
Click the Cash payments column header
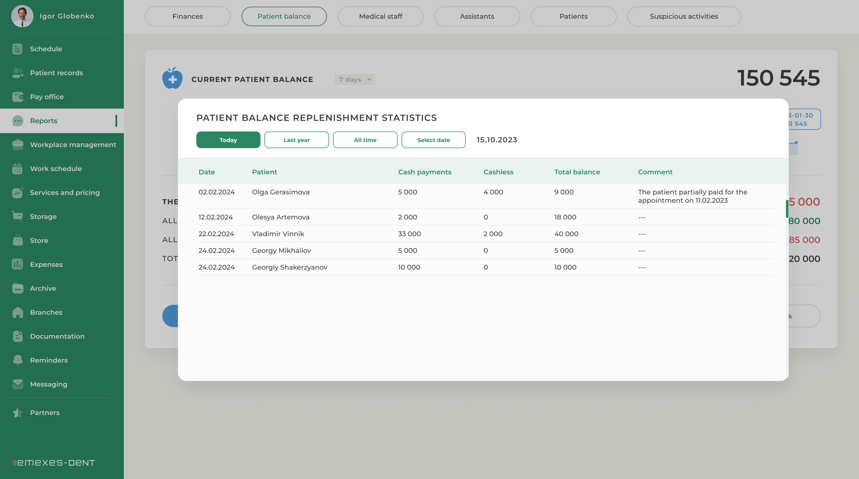[x=424, y=172]
